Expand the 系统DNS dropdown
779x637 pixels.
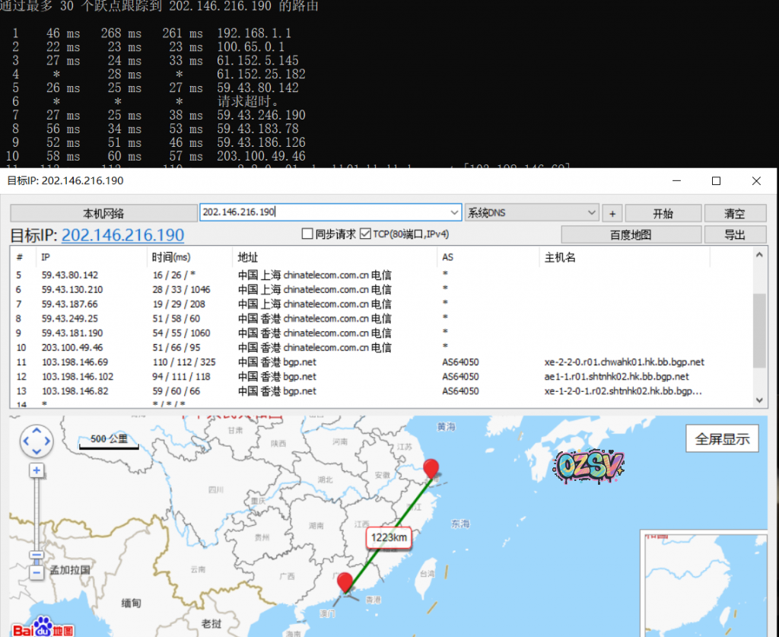(x=592, y=213)
